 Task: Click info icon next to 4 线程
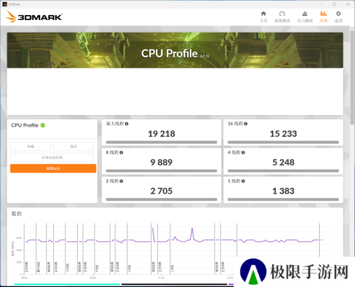click(243, 153)
